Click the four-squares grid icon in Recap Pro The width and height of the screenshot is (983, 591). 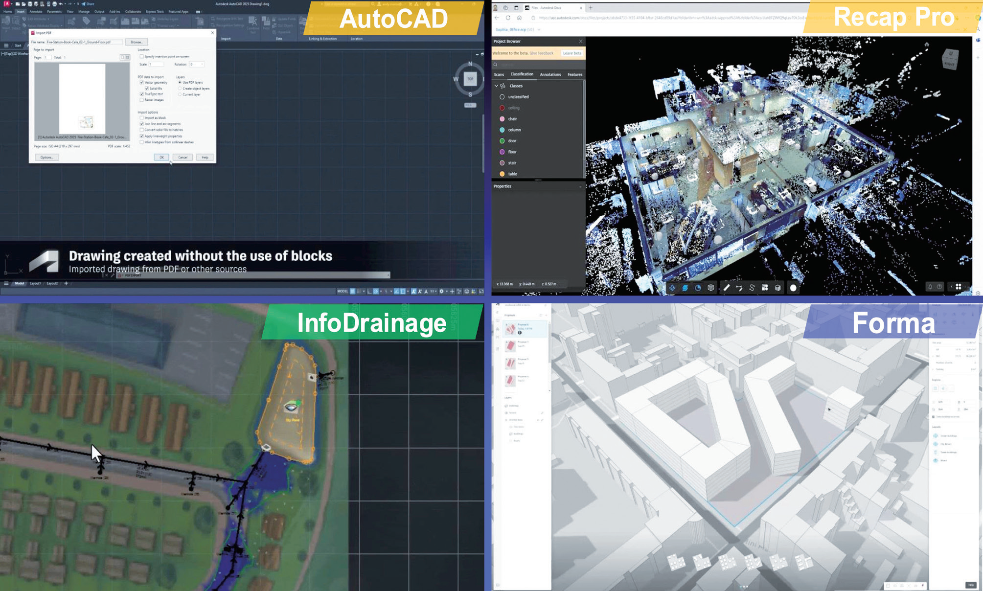click(x=959, y=287)
